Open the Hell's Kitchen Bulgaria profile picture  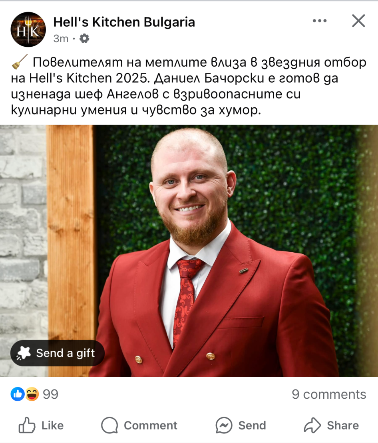coord(28,29)
